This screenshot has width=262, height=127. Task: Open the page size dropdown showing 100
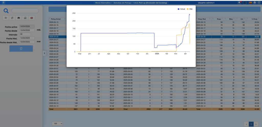(x=57, y=123)
